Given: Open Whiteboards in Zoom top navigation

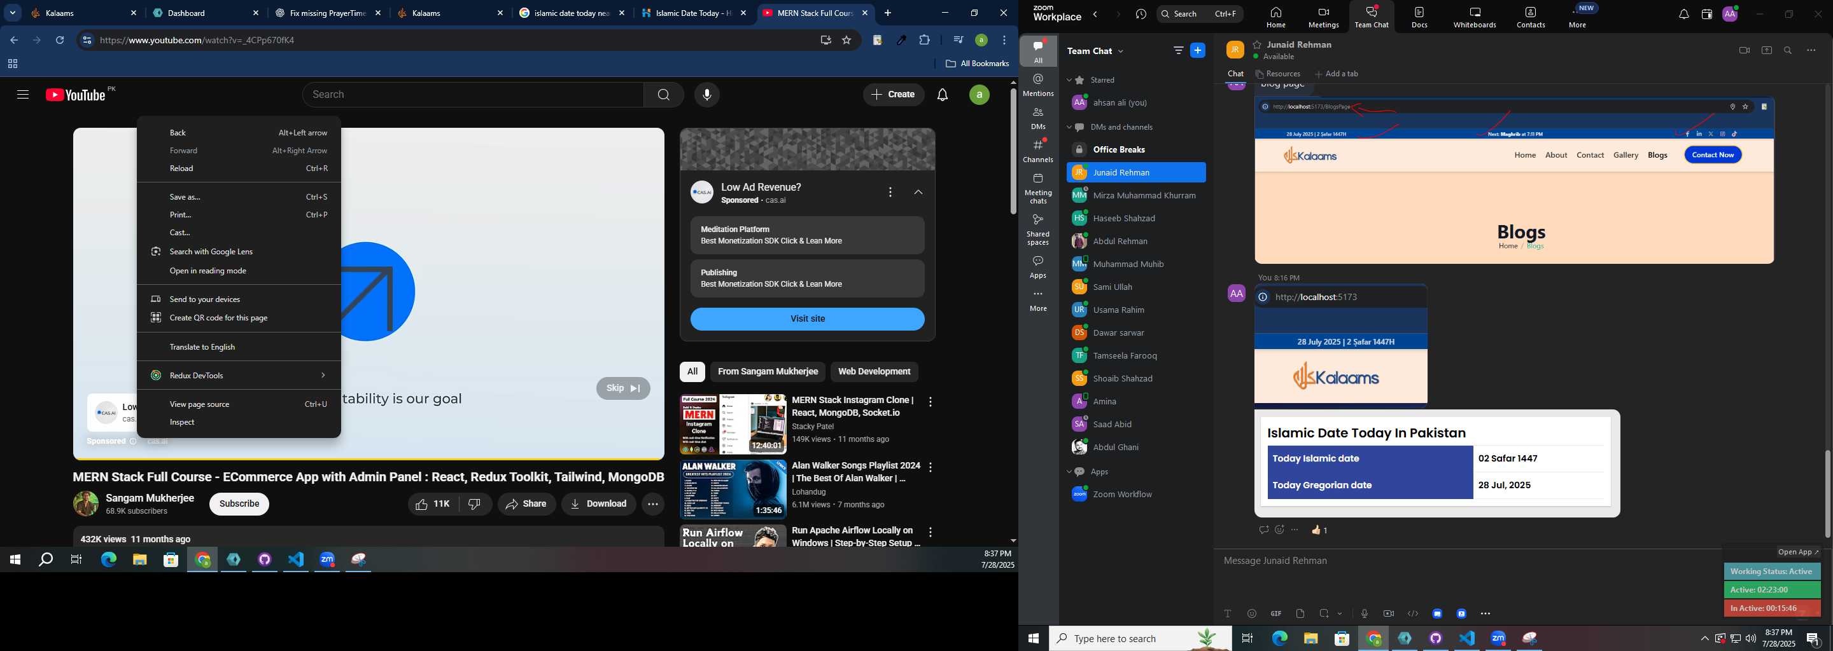Looking at the screenshot, I should (x=1475, y=17).
